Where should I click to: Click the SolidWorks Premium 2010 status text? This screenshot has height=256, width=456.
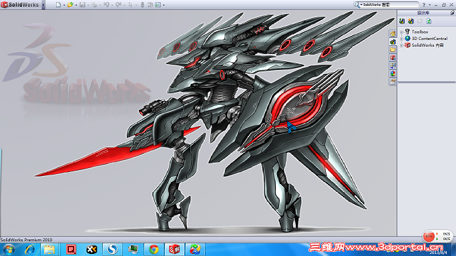pos(26,240)
